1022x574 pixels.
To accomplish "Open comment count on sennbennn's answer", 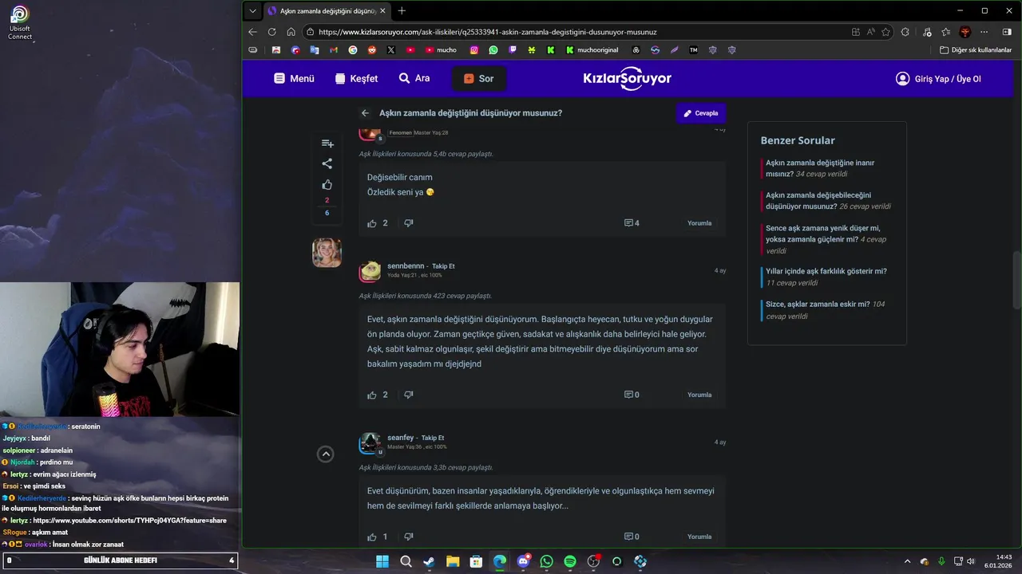I will pos(632,395).
